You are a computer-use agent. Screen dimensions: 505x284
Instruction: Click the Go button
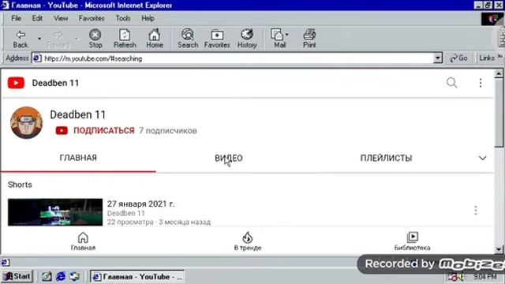[x=459, y=58]
